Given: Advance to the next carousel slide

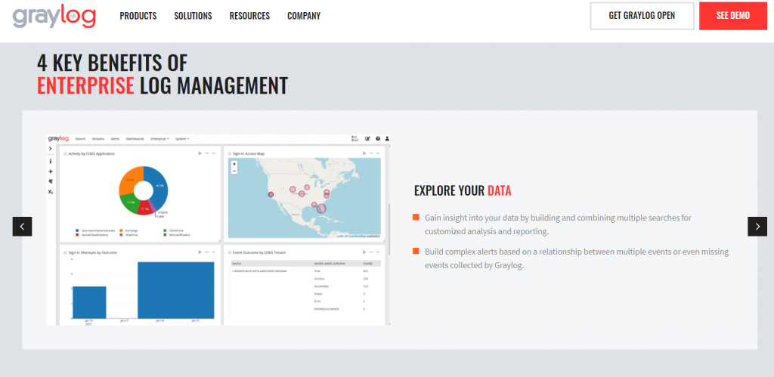Looking at the screenshot, I should [757, 227].
